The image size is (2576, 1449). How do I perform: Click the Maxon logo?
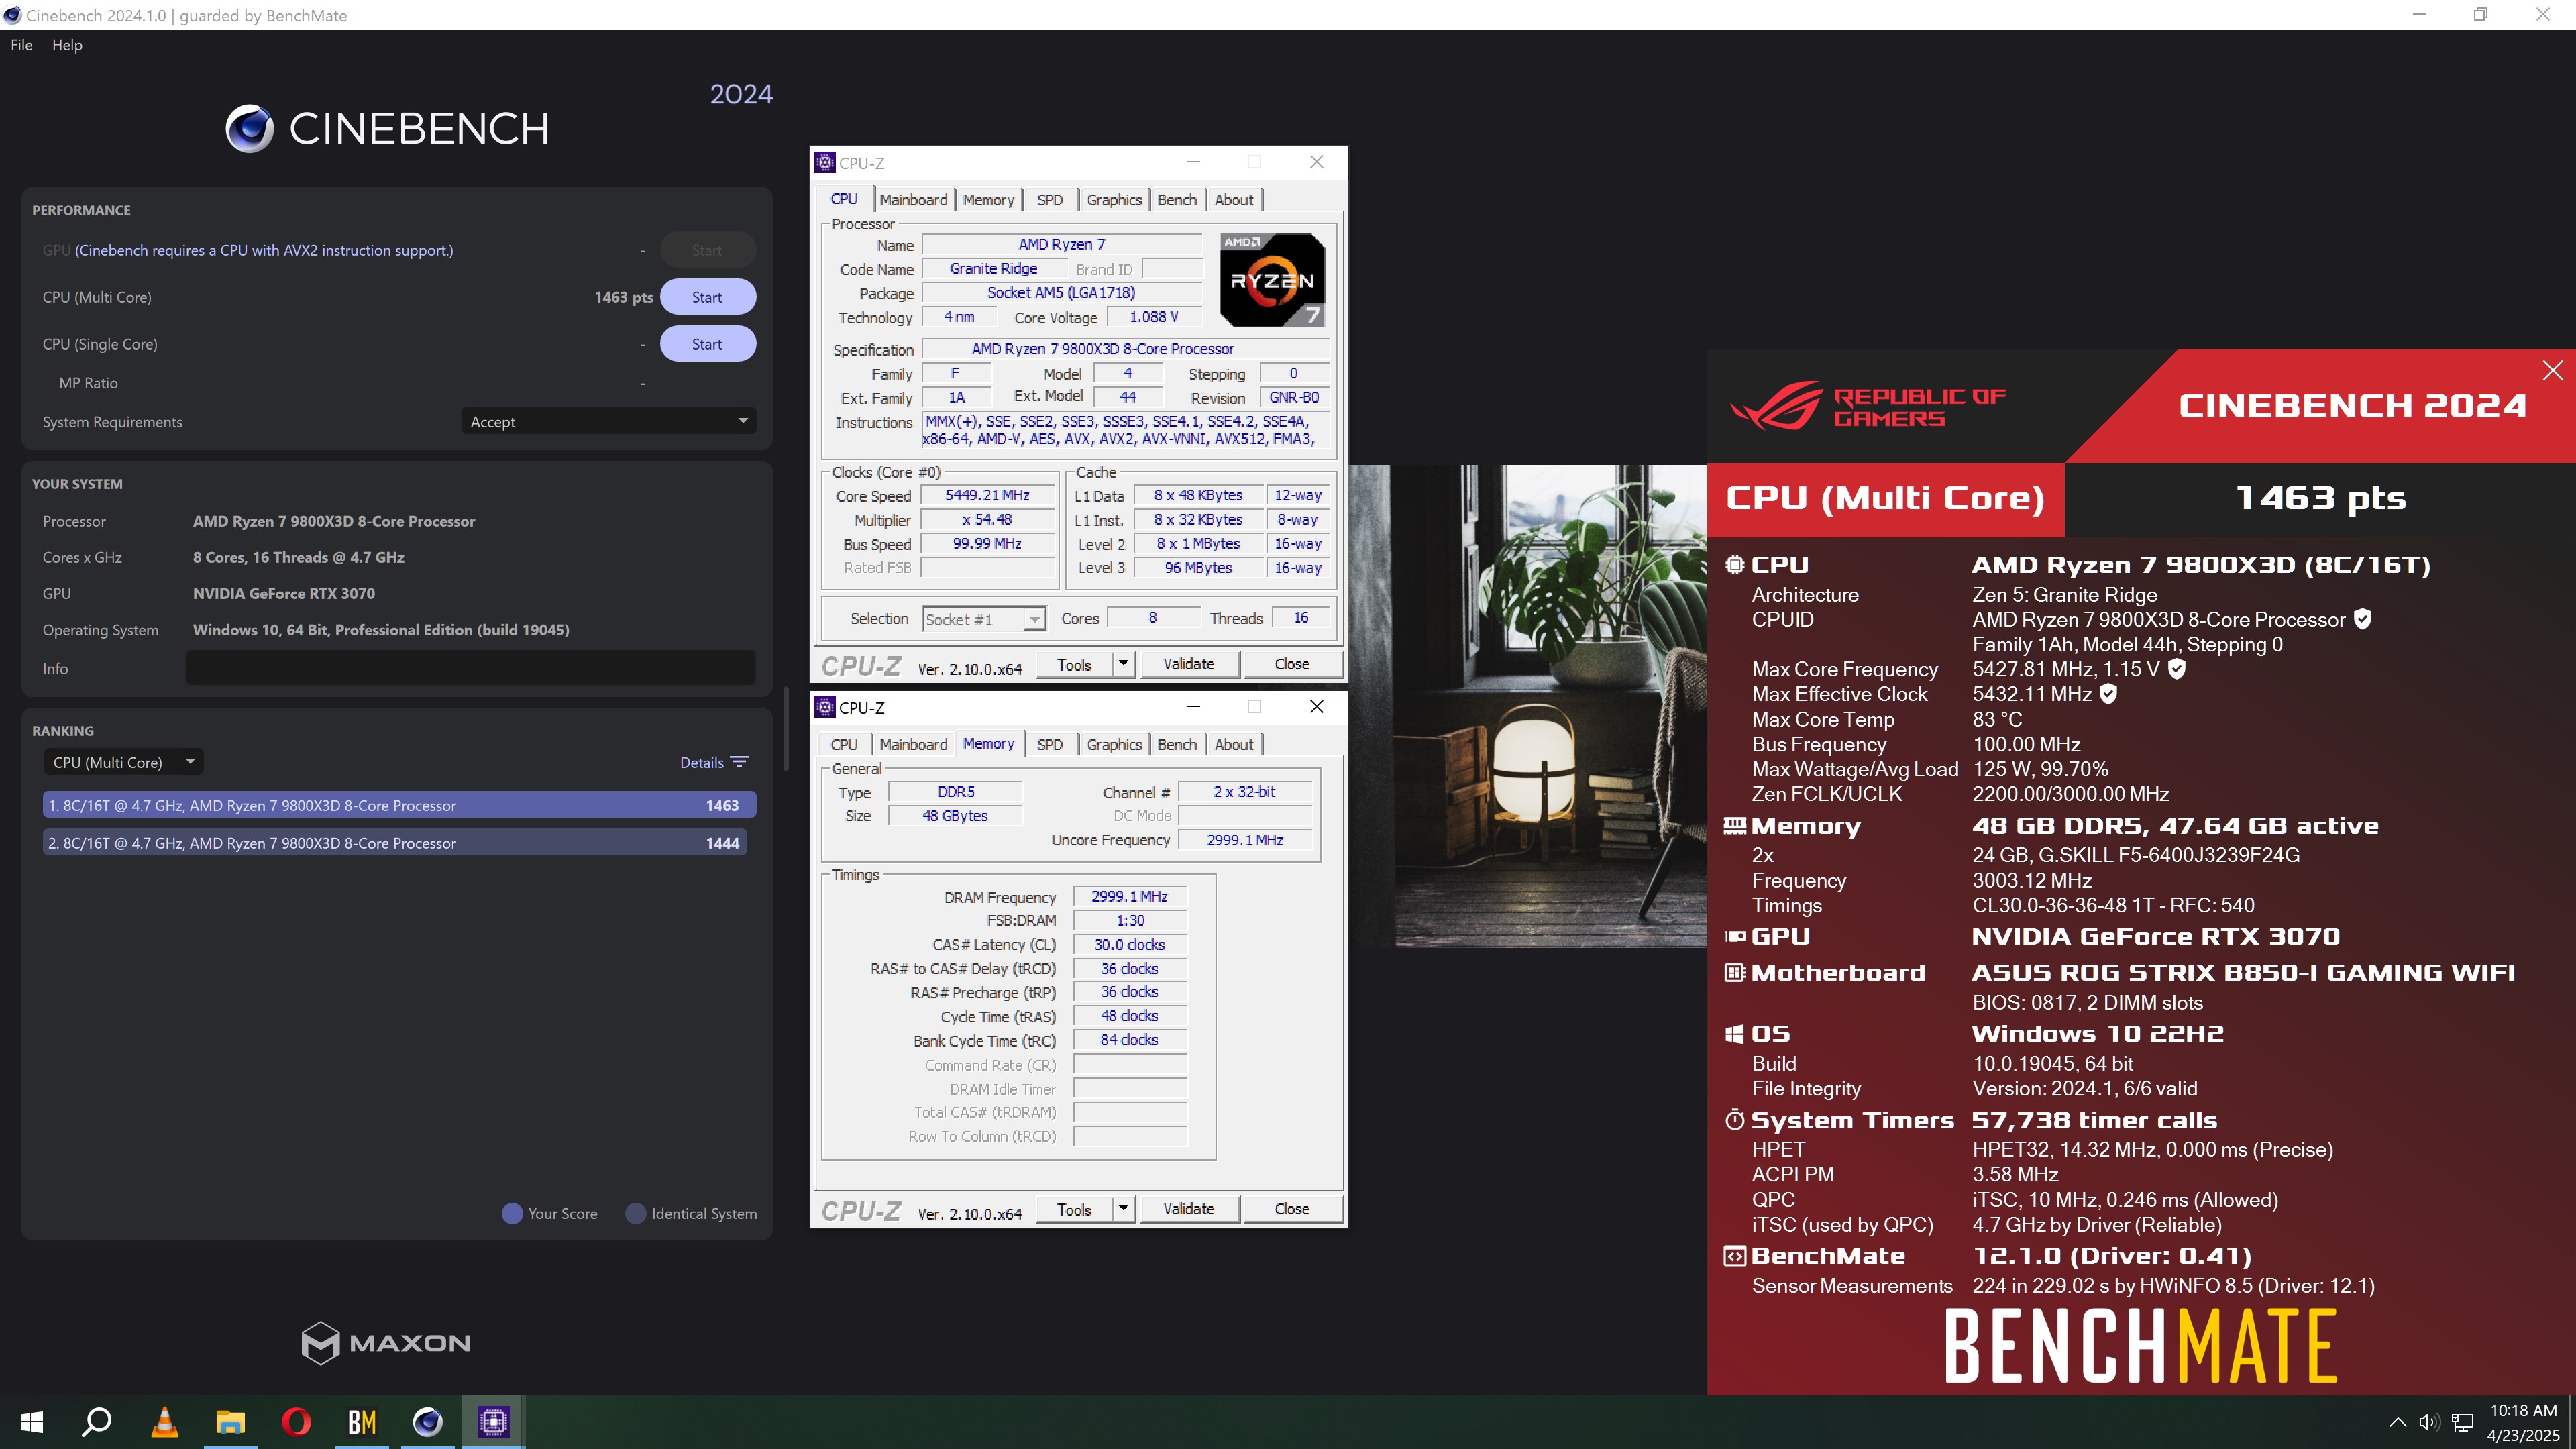[386, 1342]
